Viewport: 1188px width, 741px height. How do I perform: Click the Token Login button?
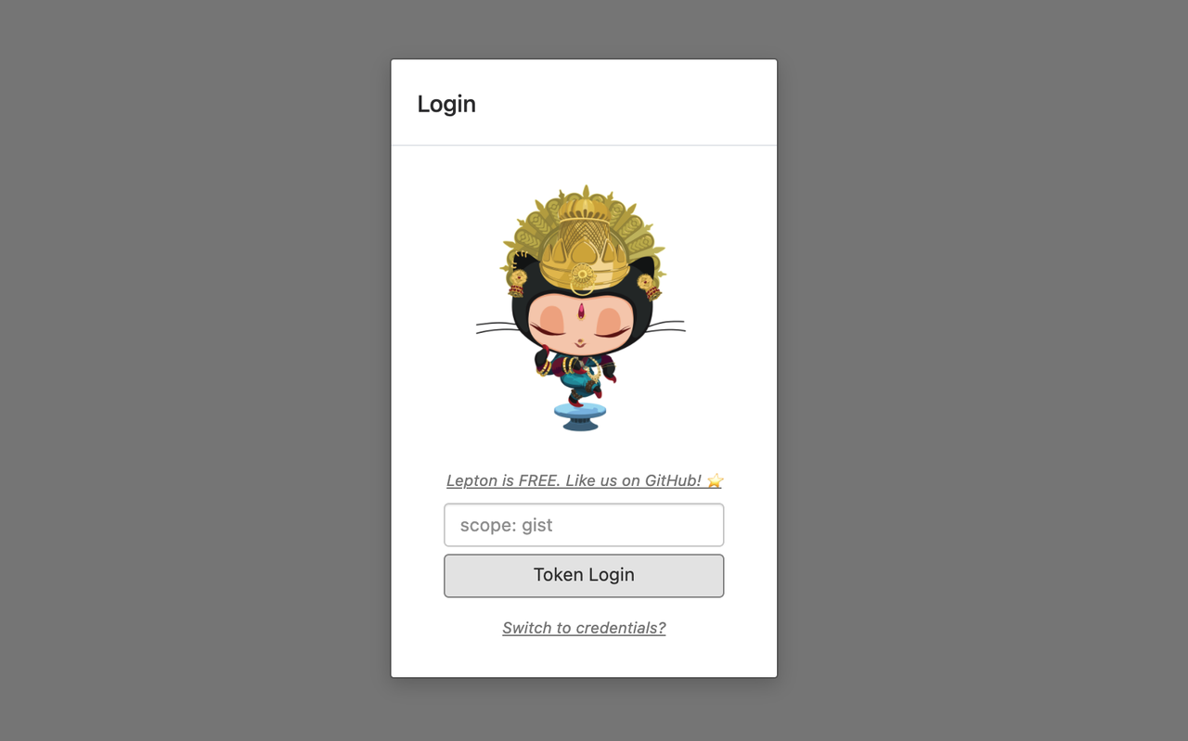pyautogui.click(x=584, y=576)
